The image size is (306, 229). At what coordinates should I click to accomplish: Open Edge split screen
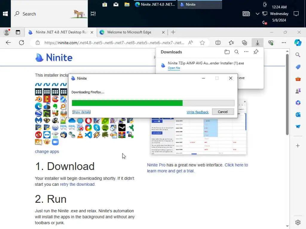coord(218,43)
